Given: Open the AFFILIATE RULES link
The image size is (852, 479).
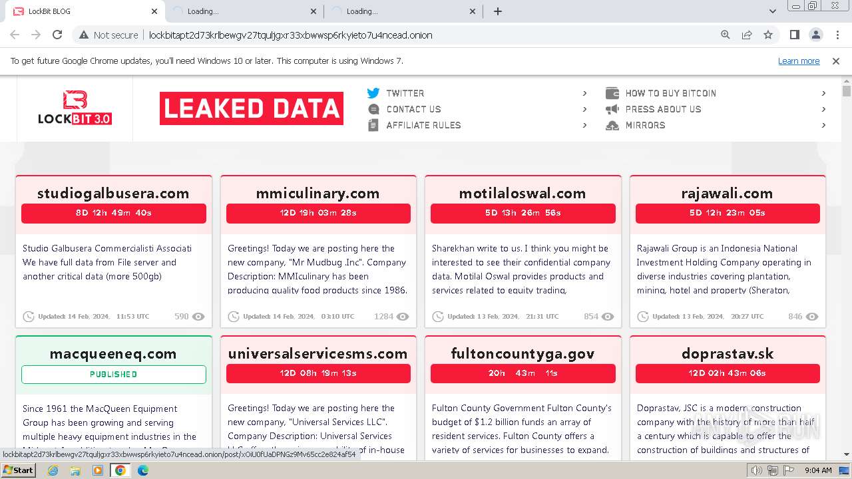Looking at the screenshot, I should pos(423,125).
